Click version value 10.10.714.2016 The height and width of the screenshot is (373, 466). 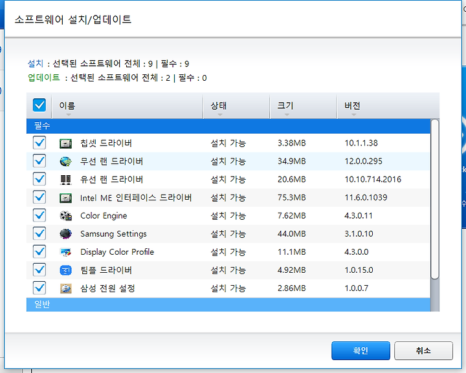373,179
